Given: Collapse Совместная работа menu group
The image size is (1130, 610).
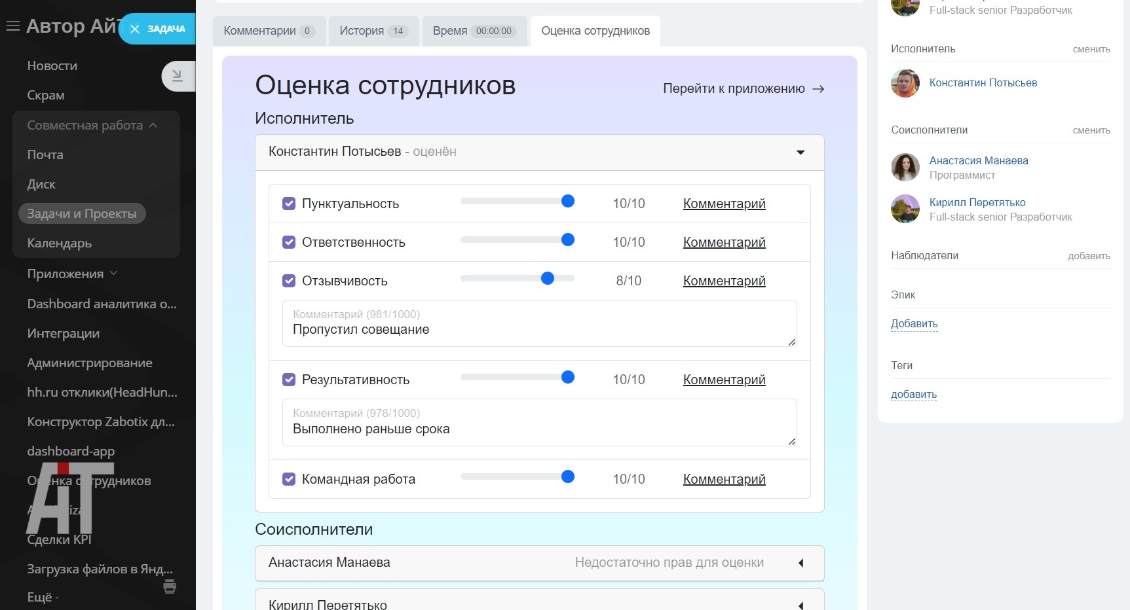Looking at the screenshot, I should click(x=153, y=125).
